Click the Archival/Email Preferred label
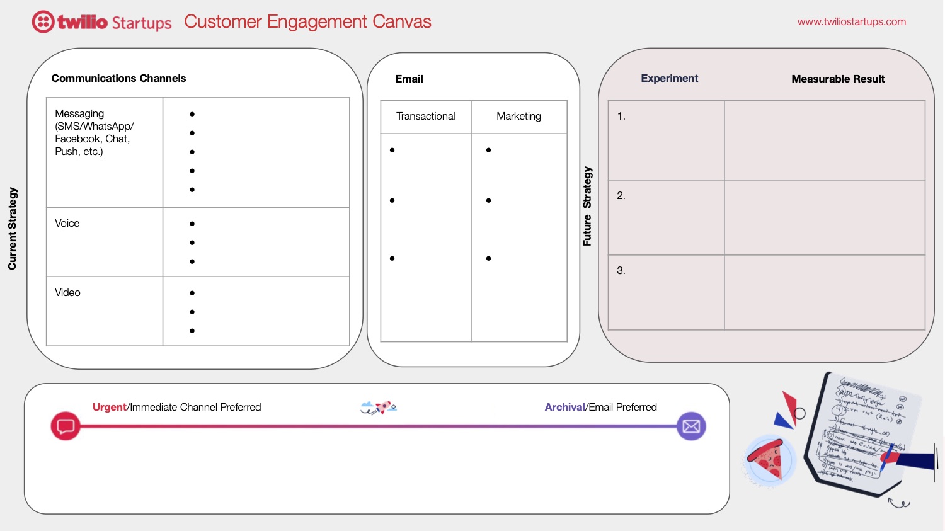This screenshot has height=531, width=945. coord(600,407)
